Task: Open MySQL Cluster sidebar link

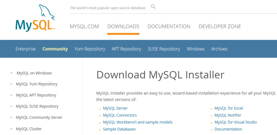Action: pyautogui.click(x=29, y=129)
